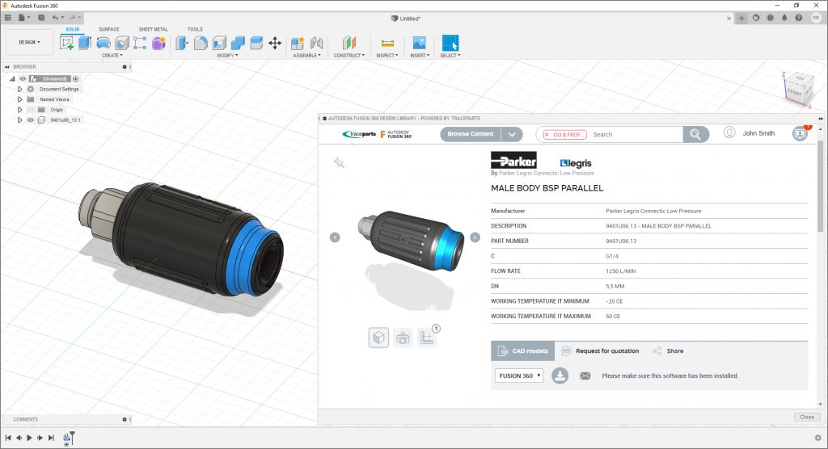This screenshot has width=828, height=449.
Task: Download the CAD model with arrow icon
Action: point(560,376)
